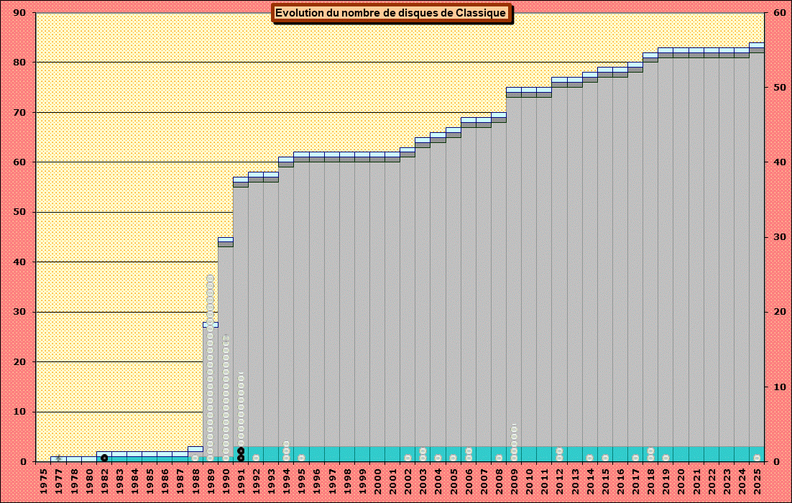
Task: Click the teal band in the 1998 bar
Action: pos(346,453)
